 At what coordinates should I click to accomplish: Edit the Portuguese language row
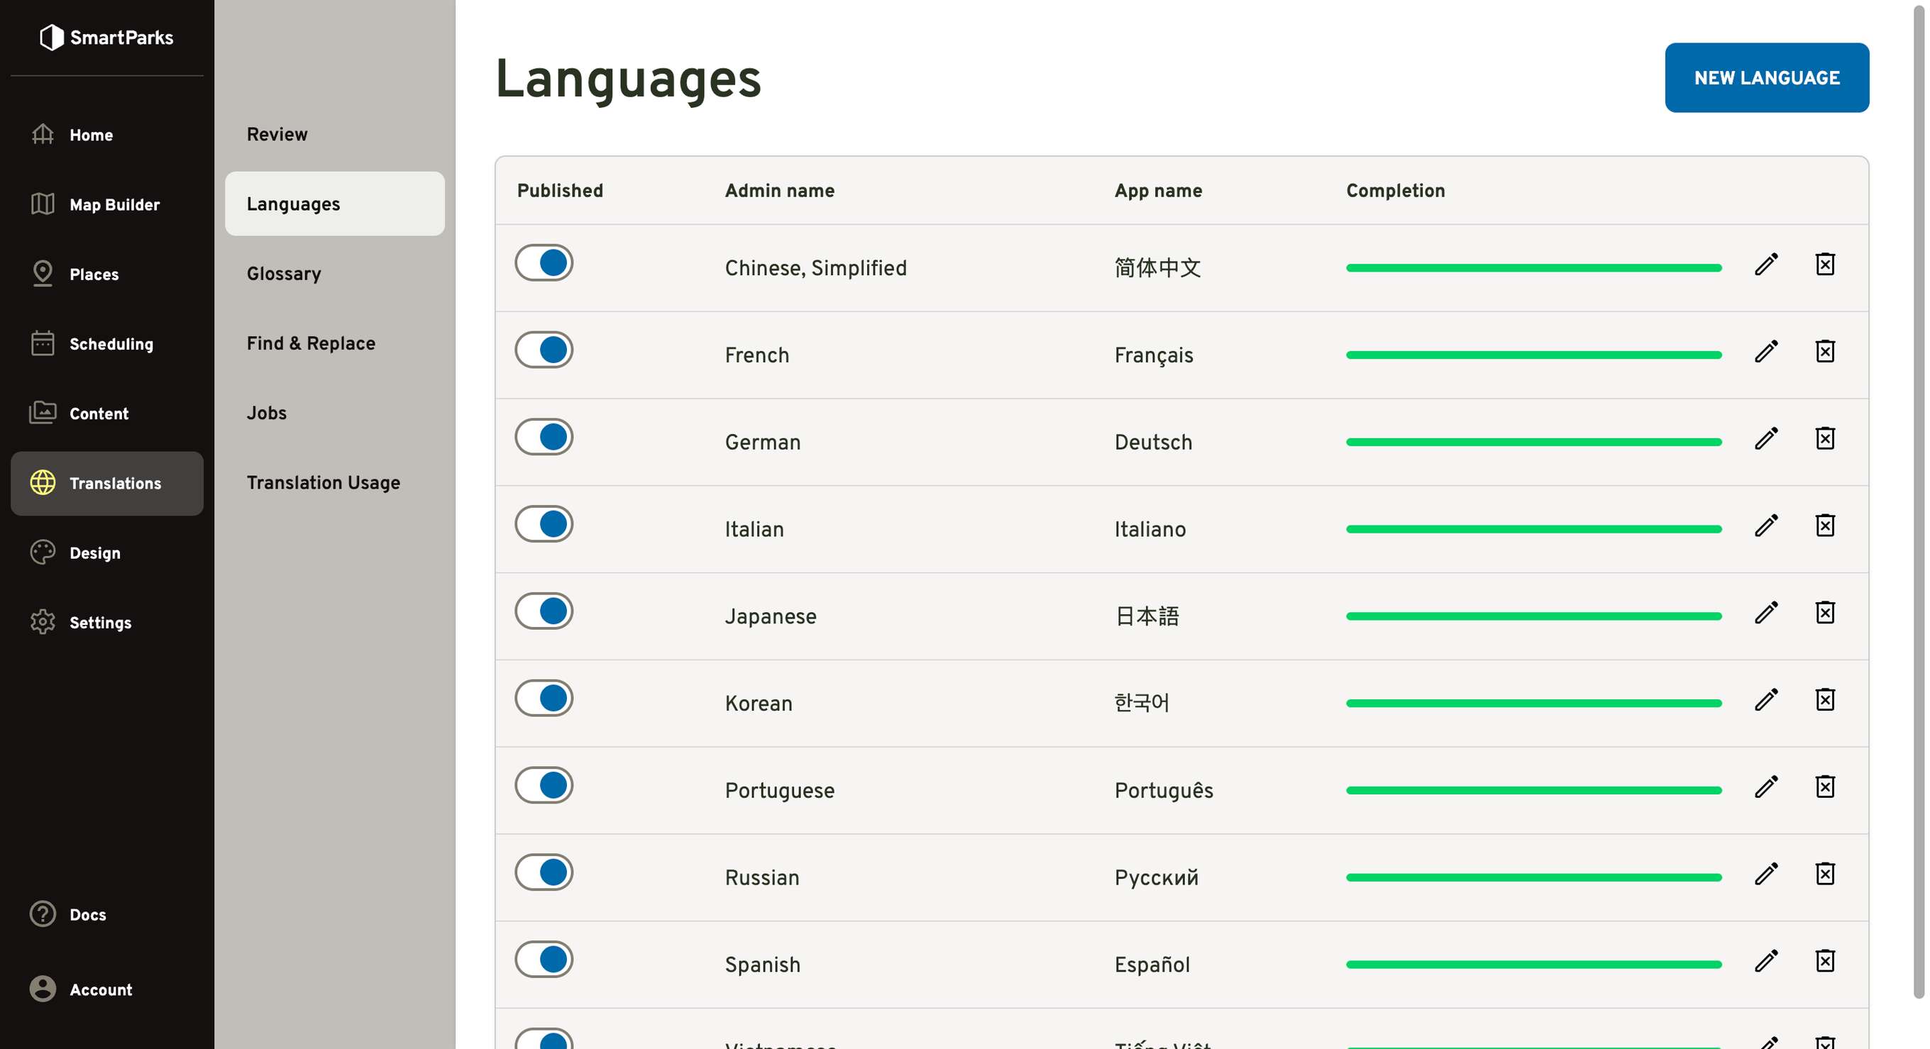pyautogui.click(x=1766, y=787)
